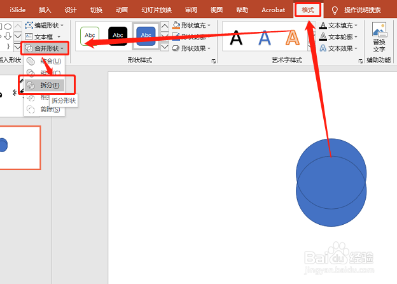Open the 文本填充 dropdown
This screenshot has width=397, height=284.
[x=338, y=25]
